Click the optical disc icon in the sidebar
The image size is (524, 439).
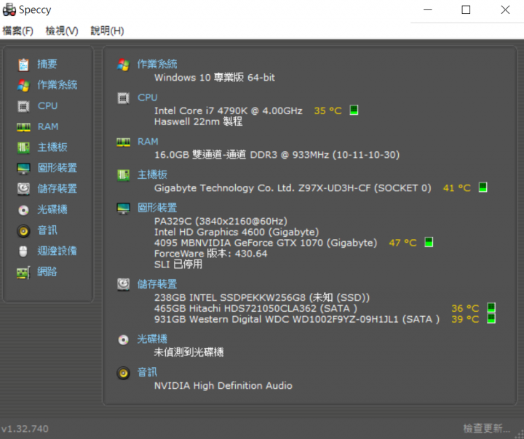pos(23,210)
